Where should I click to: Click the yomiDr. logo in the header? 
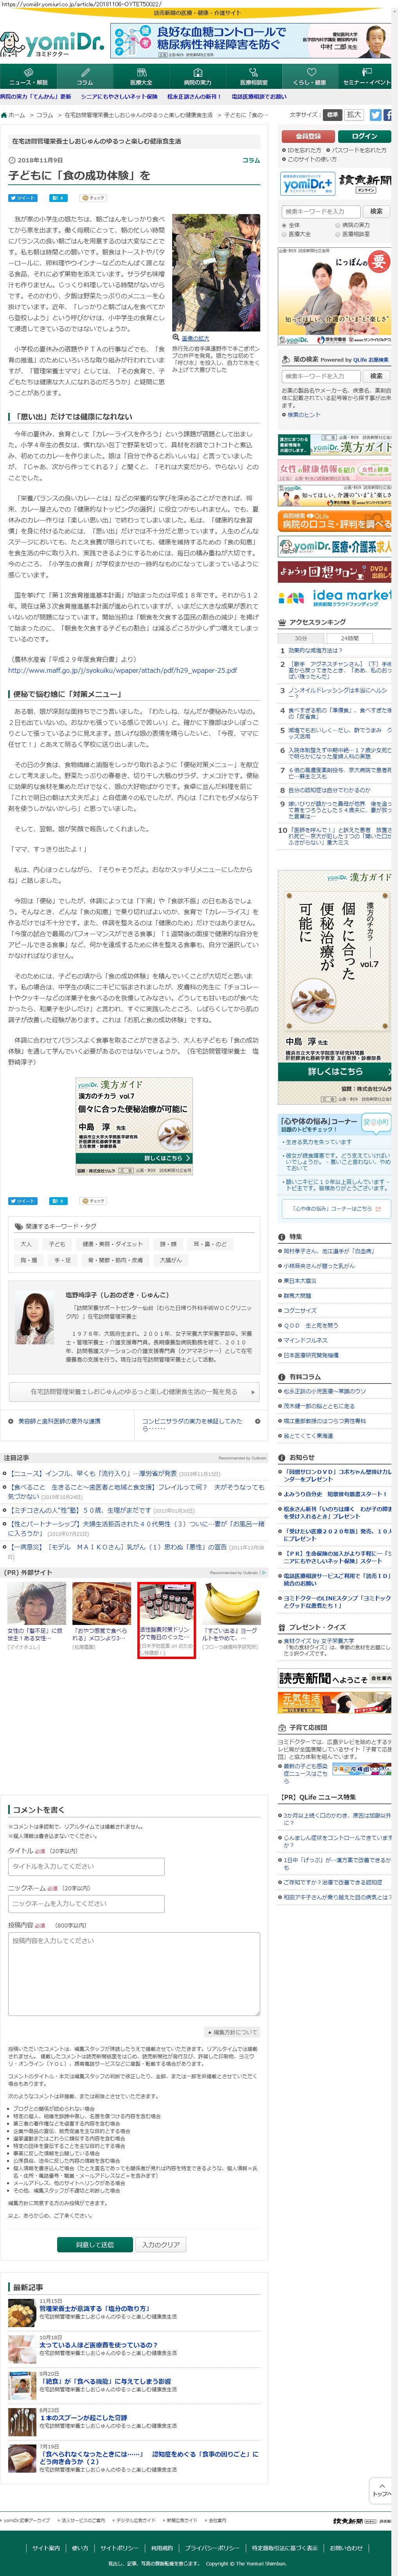(x=52, y=44)
